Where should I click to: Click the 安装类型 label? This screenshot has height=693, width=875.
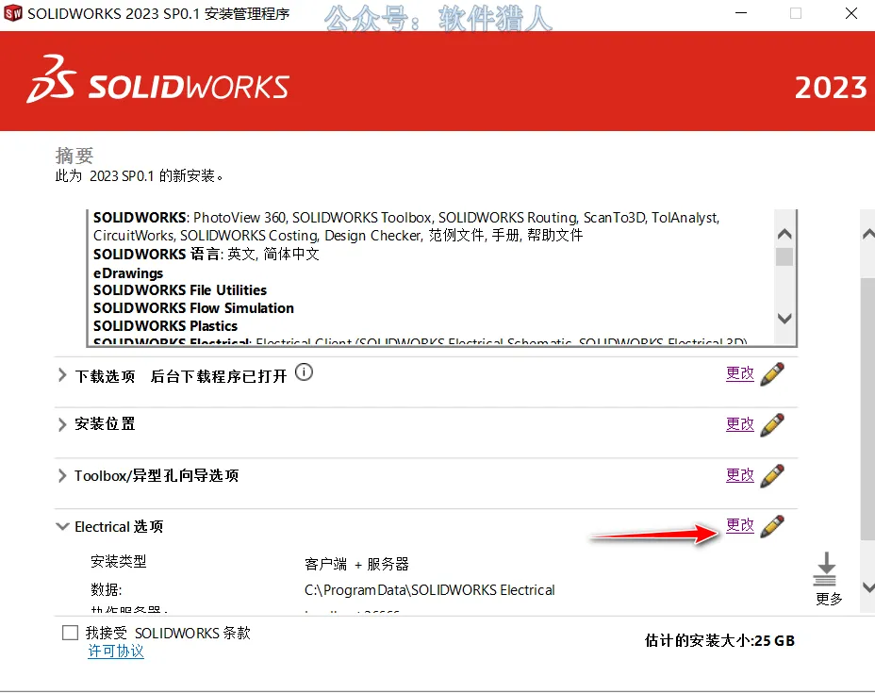pyautogui.click(x=118, y=561)
